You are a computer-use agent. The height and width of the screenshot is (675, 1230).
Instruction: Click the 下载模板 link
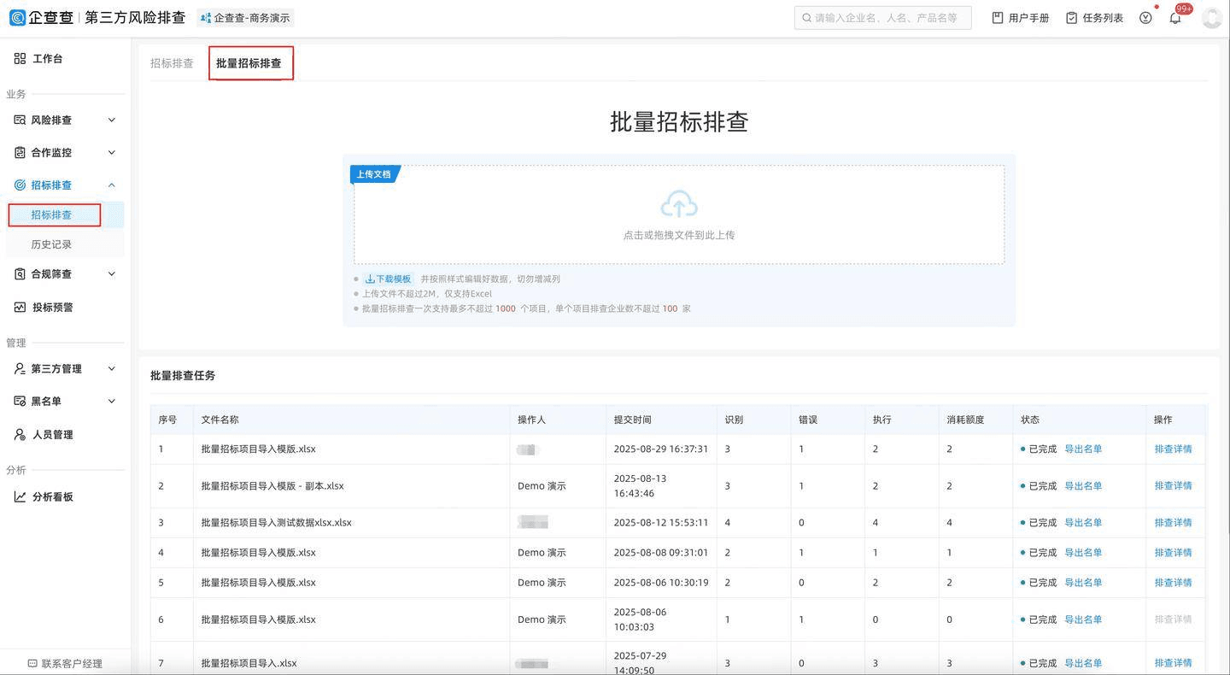[x=388, y=279]
